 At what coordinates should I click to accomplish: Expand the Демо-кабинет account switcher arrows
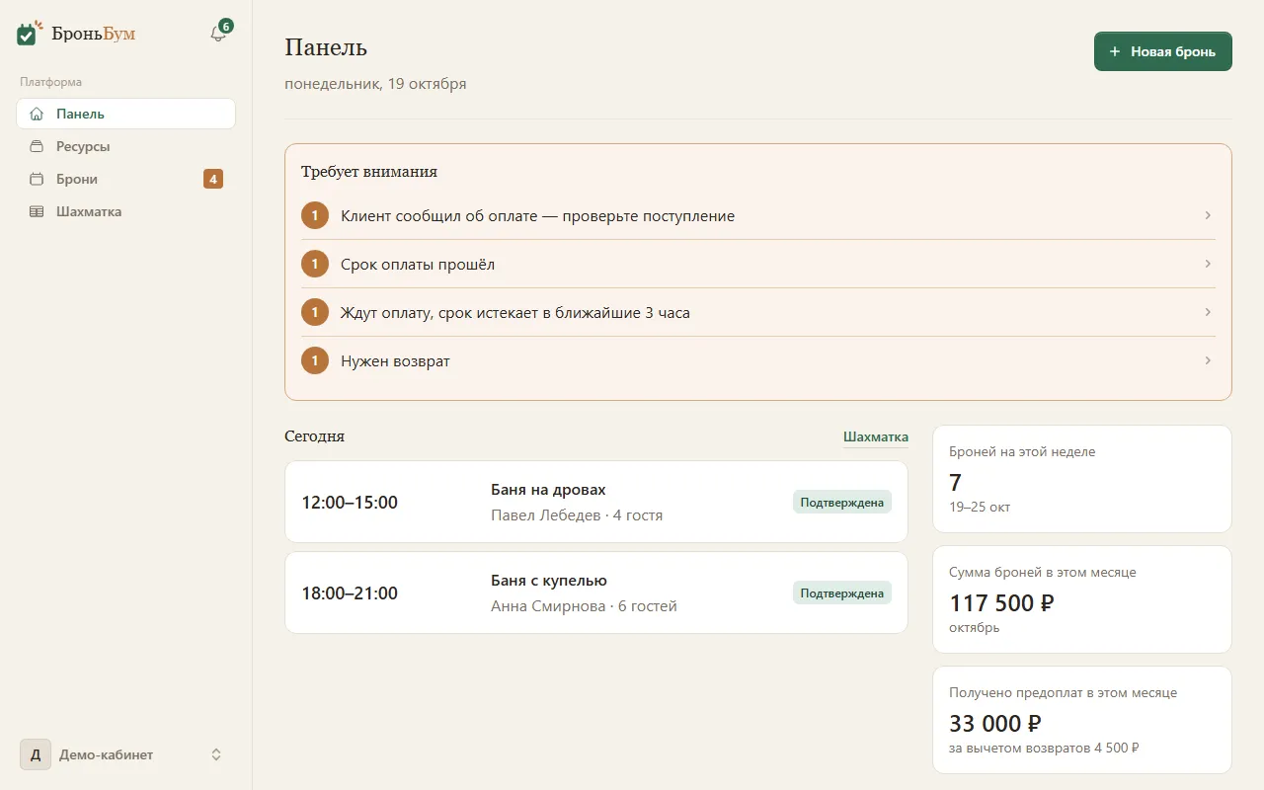[216, 754]
